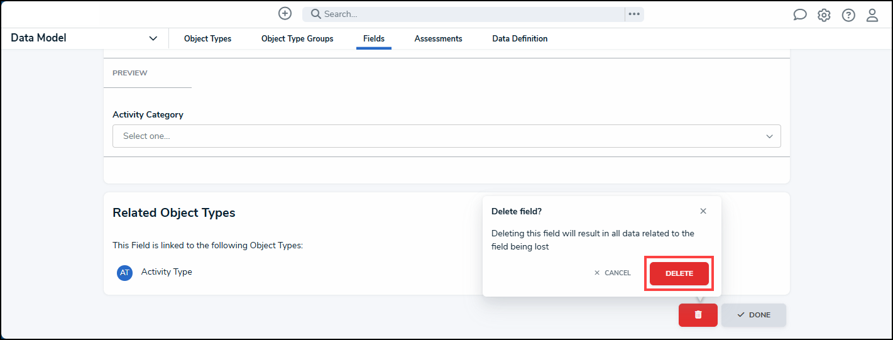Viewport: 893px width, 340px height.
Task: Expand the Data Model dropdown
Action: click(x=153, y=38)
